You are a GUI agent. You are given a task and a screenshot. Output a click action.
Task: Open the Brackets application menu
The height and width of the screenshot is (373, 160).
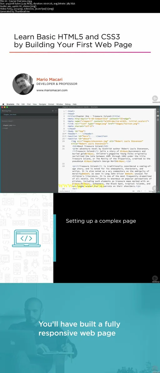[x=10, y=104]
